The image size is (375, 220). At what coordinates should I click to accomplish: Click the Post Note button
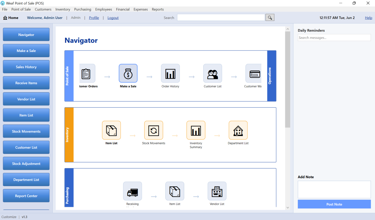334,204
